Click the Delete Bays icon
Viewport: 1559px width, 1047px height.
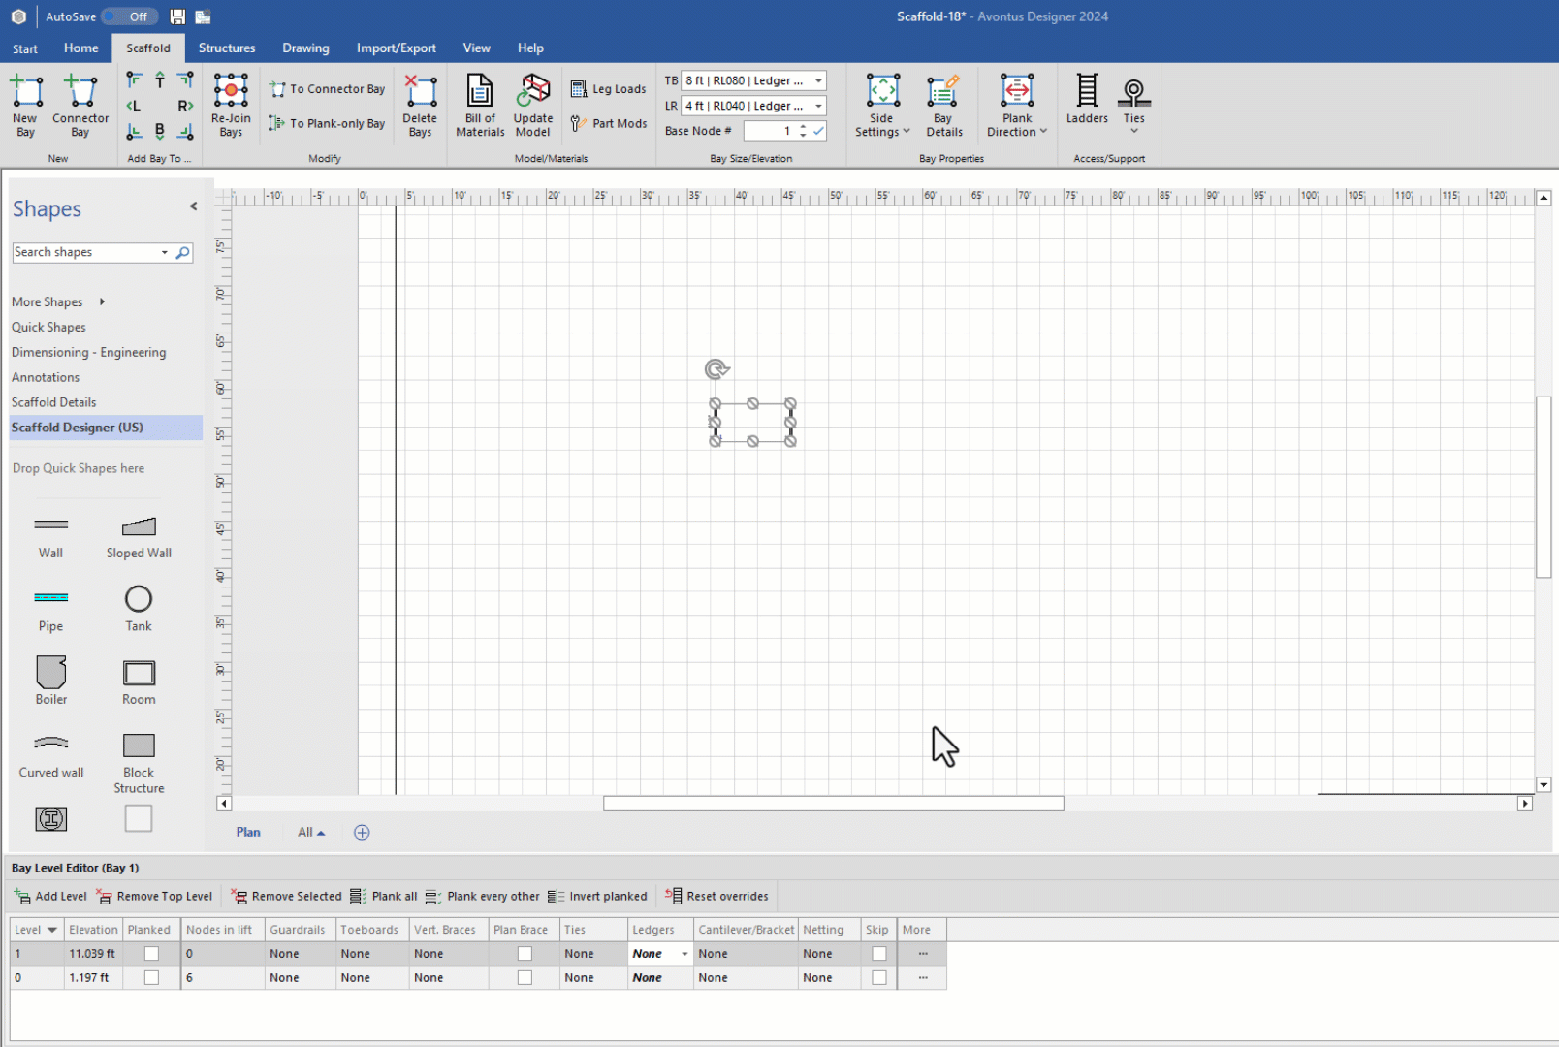coord(420,93)
